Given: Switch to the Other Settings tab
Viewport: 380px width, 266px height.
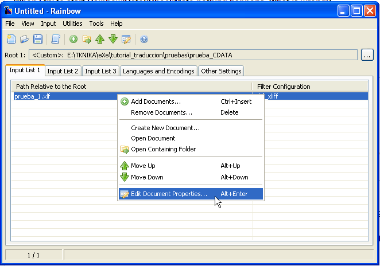Looking at the screenshot, I should pyautogui.click(x=221, y=71).
